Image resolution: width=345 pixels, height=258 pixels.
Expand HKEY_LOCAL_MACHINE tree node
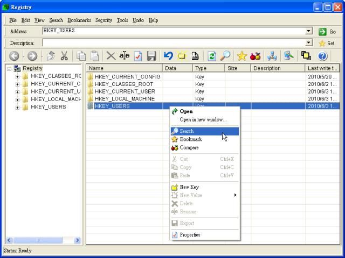click(17, 99)
